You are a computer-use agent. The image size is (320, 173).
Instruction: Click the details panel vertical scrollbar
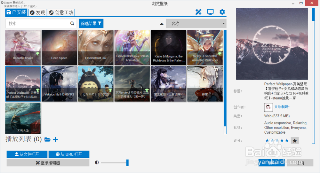point(313,76)
